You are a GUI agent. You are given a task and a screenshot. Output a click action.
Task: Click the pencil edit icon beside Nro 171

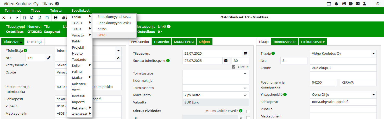pos(49,58)
